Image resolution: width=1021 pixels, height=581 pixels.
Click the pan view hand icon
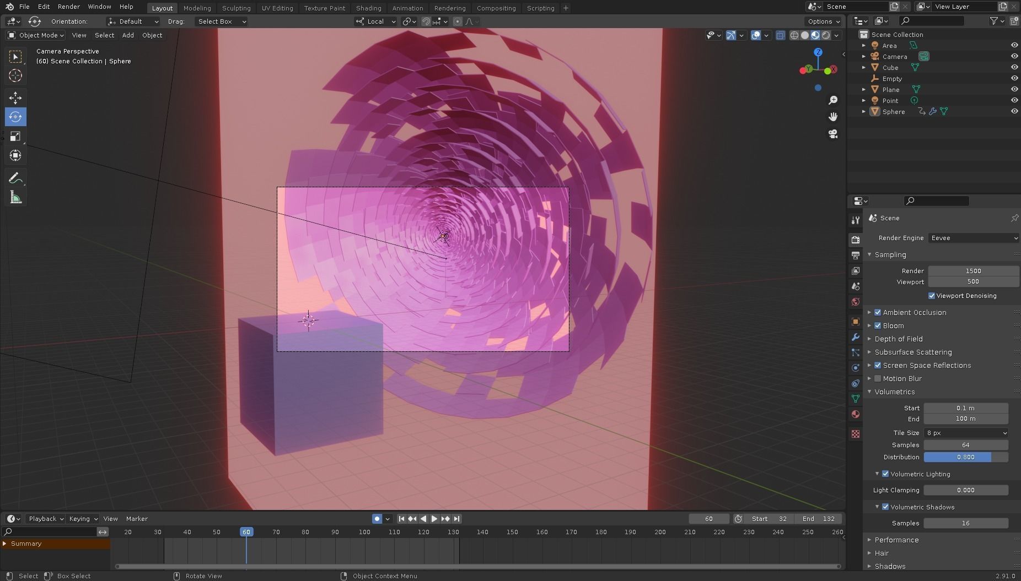(x=833, y=117)
